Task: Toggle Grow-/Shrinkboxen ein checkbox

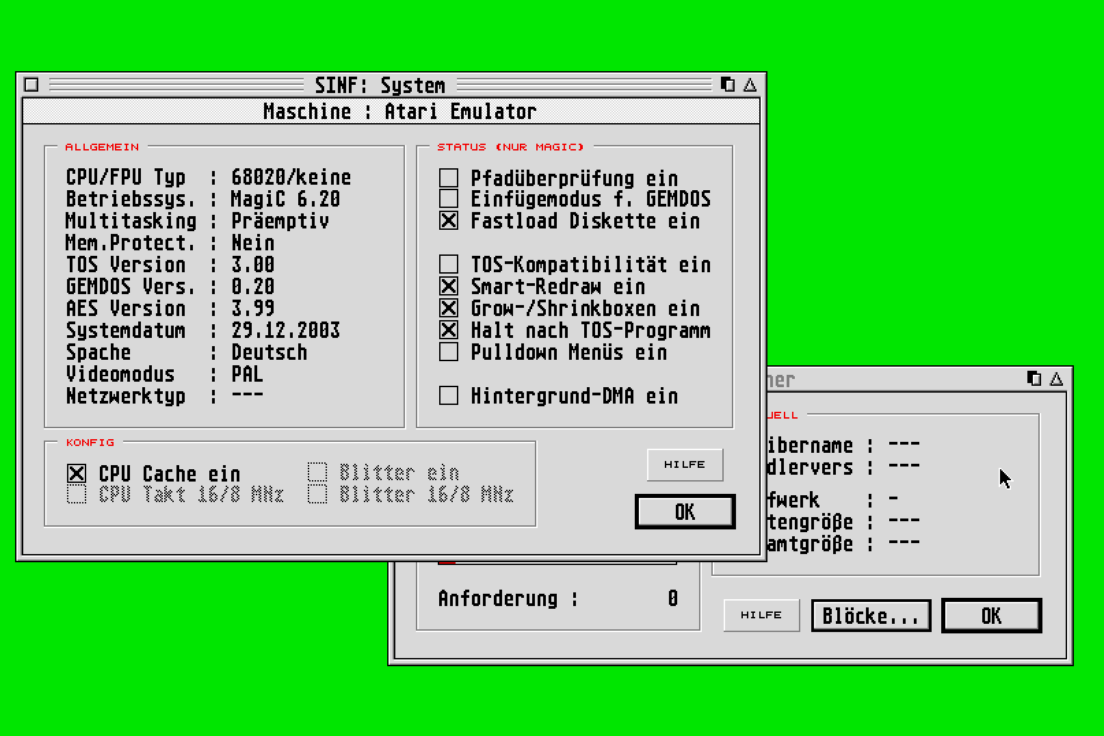Action: 449,308
